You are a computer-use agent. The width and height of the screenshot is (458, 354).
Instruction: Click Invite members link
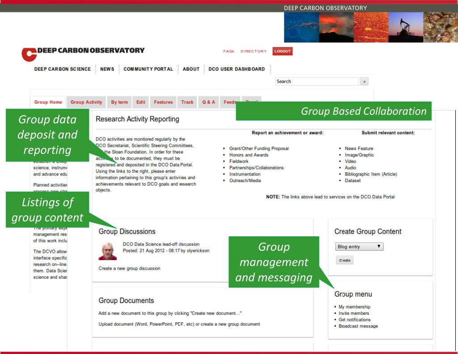tap(354, 313)
